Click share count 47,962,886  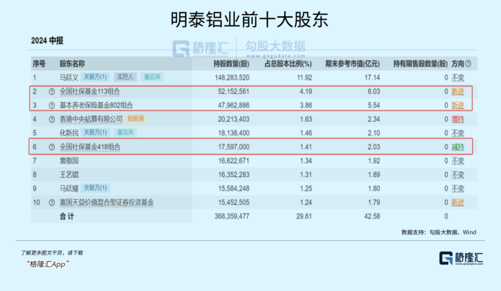coord(233,105)
